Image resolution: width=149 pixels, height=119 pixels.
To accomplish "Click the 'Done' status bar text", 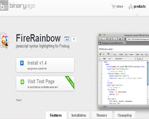I will point(105,107).
